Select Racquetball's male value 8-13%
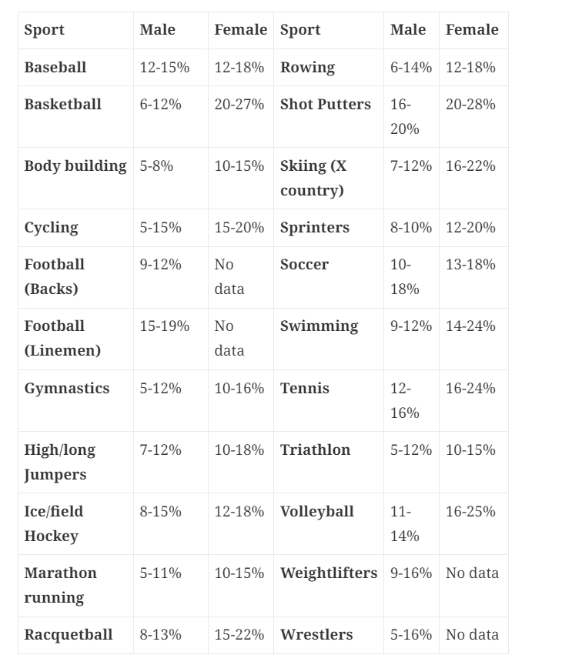This screenshot has height=665, width=572. [x=160, y=634]
